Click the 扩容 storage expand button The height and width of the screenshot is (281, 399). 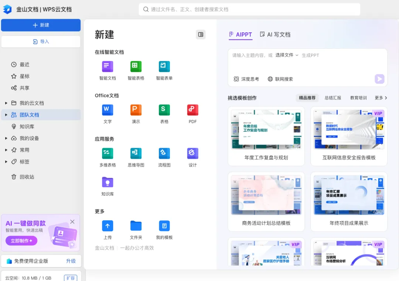[x=71, y=278]
